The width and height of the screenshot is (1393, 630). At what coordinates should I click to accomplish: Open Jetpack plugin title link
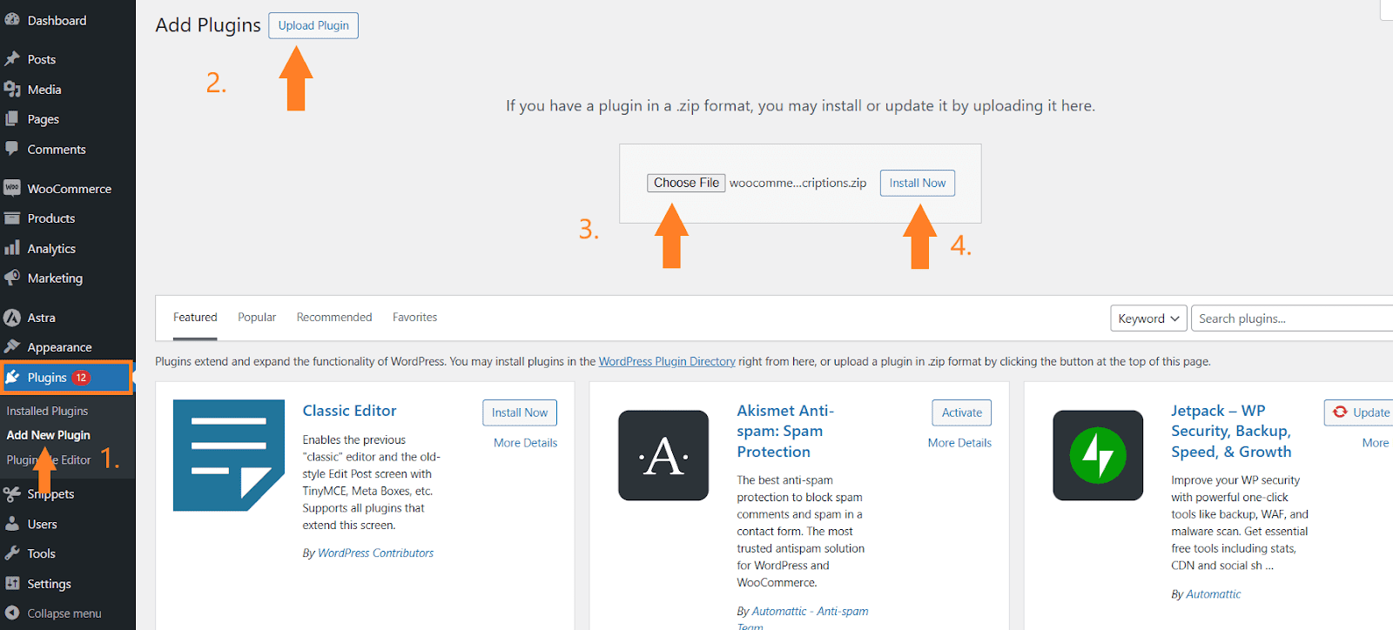point(1231,432)
